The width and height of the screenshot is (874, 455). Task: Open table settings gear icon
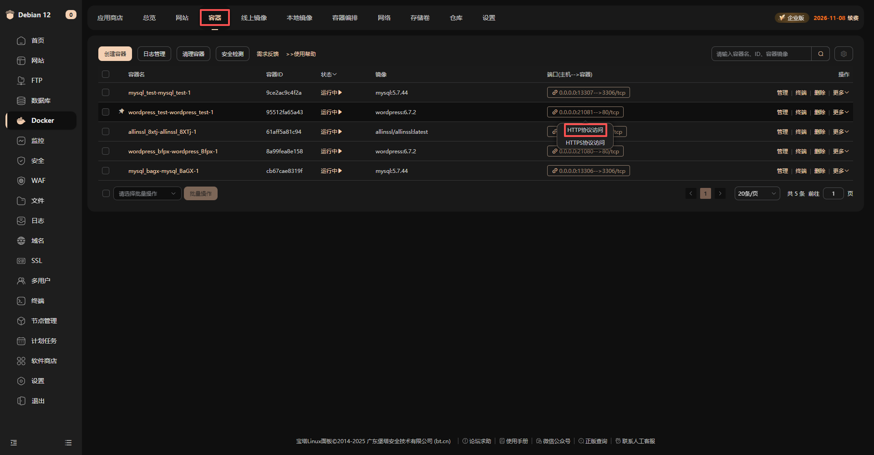coord(844,54)
